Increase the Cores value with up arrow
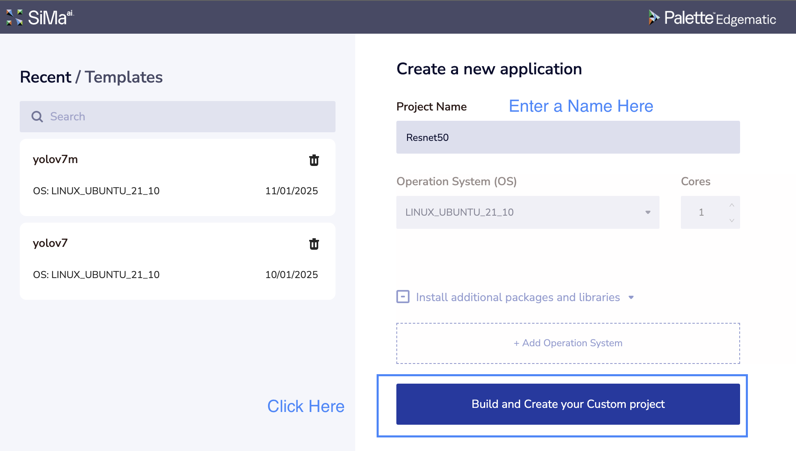 click(731, 205)
